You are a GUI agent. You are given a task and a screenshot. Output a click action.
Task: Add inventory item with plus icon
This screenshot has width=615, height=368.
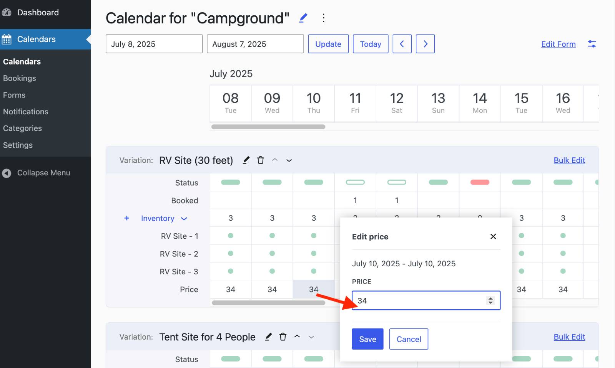pyautogui.click(x=126, y=218)
